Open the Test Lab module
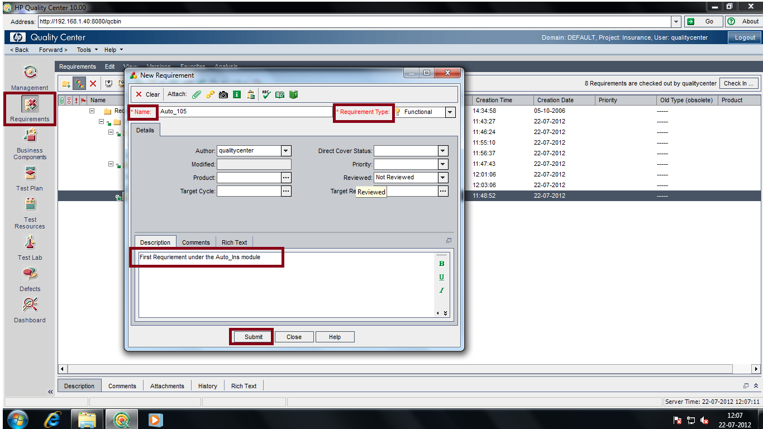763x429 pixels. coord(30,248)
